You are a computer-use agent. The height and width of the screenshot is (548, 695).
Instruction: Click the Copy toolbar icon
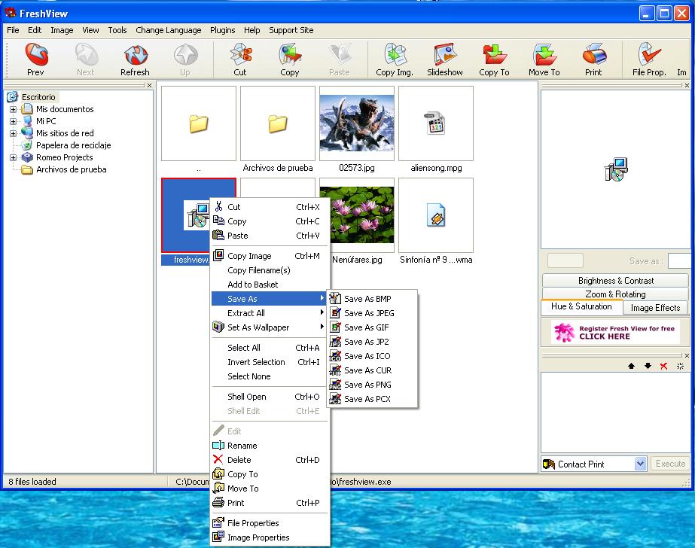coord(290,54)
